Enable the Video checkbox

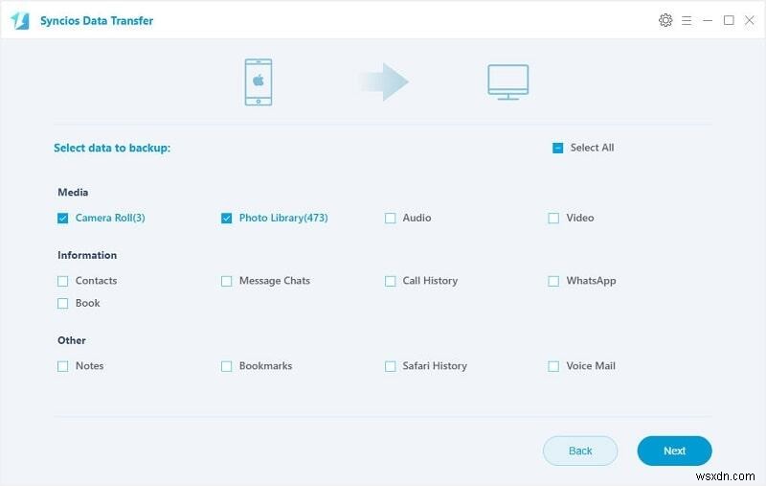(553, 218)
